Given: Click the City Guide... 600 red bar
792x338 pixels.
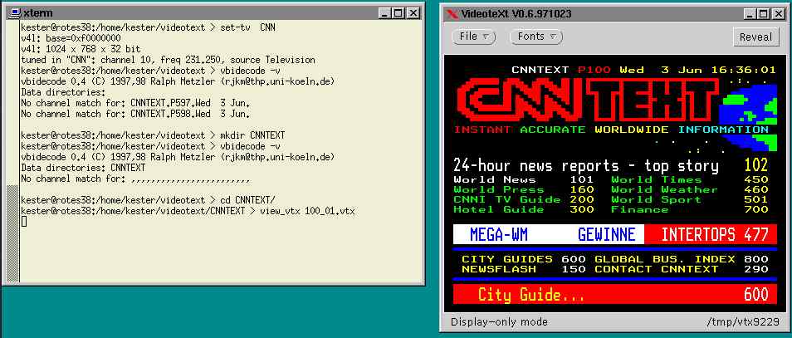Looking at the screenshot, I should click(x=615, y=294).
